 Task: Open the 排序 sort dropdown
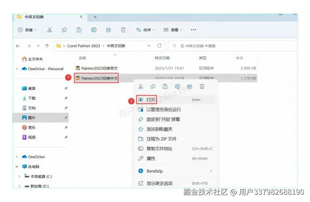coord(145,30)
